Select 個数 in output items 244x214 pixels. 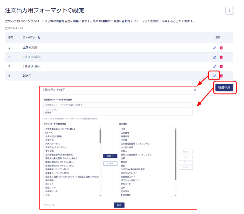point(123,166)
